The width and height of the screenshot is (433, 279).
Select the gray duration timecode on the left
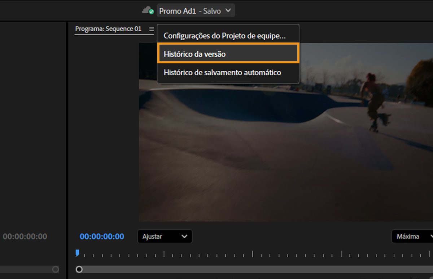coord(25,237)
